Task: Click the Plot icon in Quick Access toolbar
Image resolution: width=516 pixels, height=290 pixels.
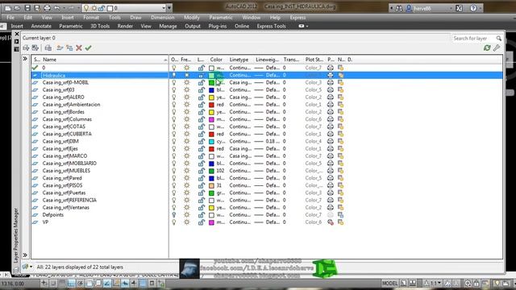Action: click(x=47, y=8)
